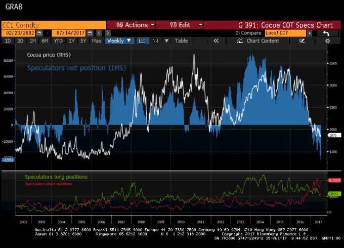Open the start date calendar picker
Image resolution: width=344 pixels, height=248 pixels.
38,33
